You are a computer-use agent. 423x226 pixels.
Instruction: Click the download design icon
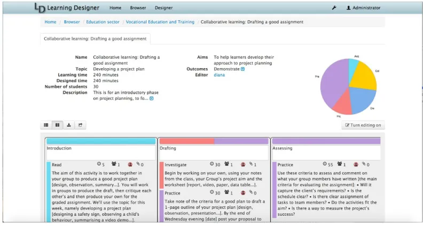[x=69, y=125]
